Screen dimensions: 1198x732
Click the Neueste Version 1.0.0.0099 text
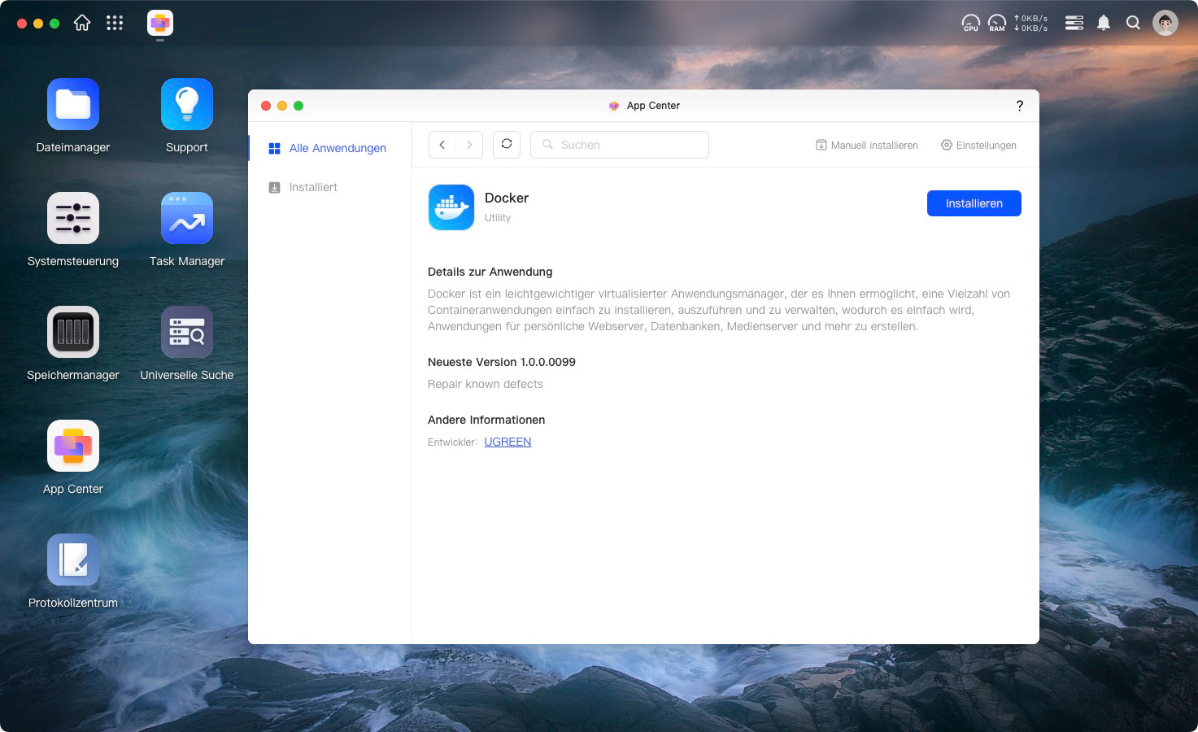point(502,362)
